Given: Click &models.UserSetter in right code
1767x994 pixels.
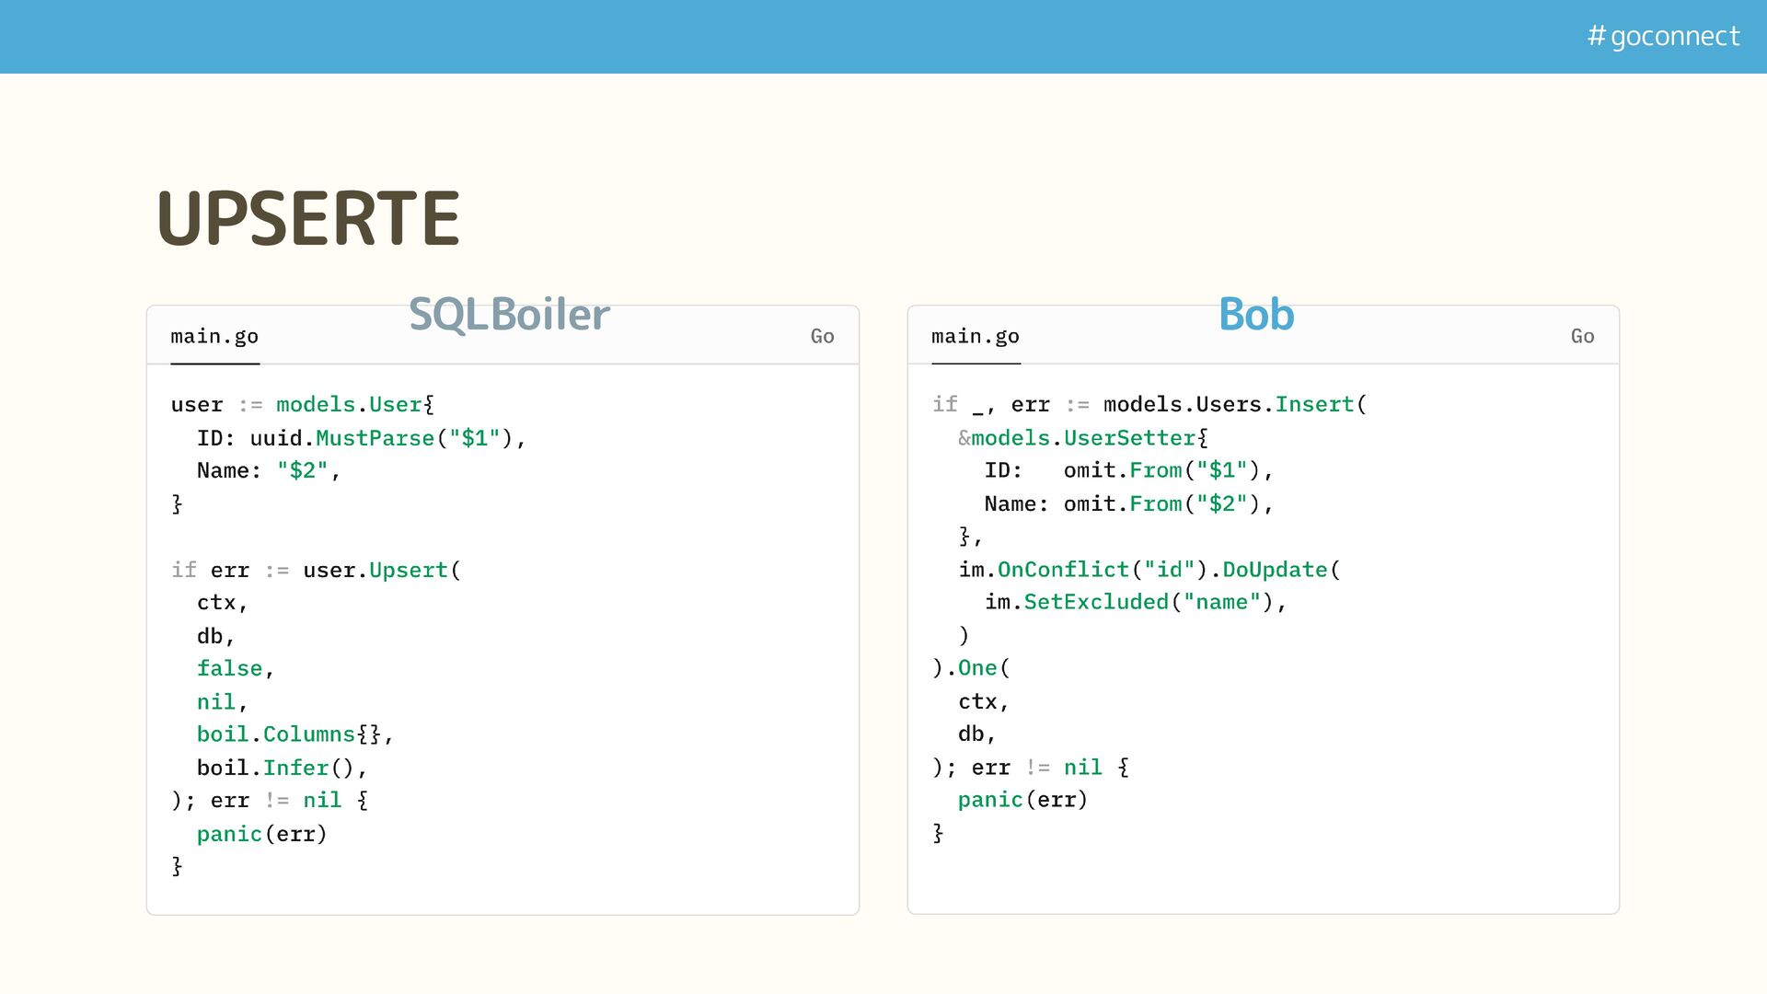Looking at the screenshot, I should coord(1077,438).
